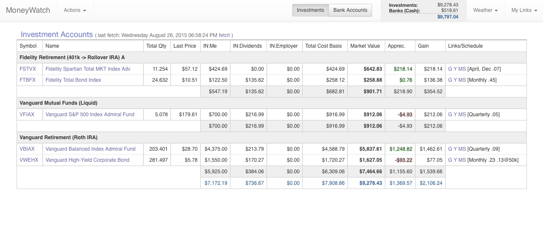Click the Y link in FTBFX row
Viewport: 543px width, 249px height.
(455, 80)
